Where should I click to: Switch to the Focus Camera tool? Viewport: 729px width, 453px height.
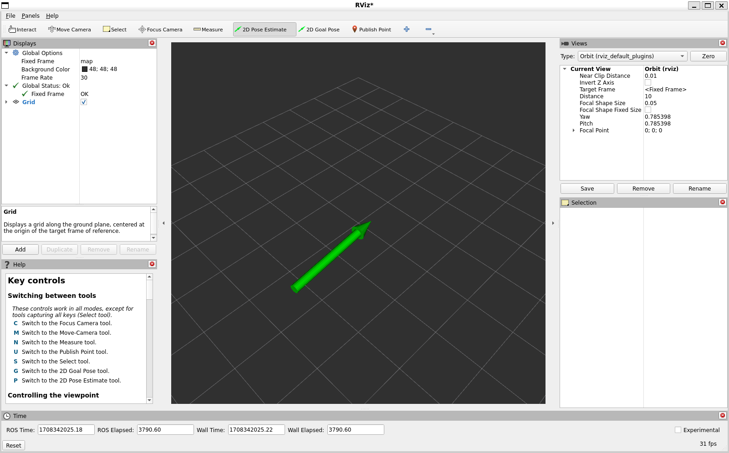[160, 30]
